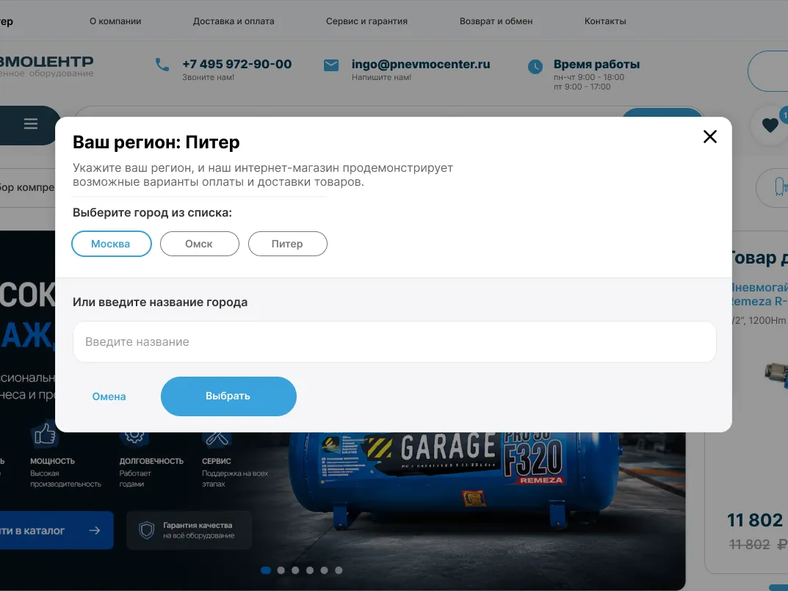Go to fifth banner slide dot
Viewport: 788px width, 591px height.
point(324,570)
